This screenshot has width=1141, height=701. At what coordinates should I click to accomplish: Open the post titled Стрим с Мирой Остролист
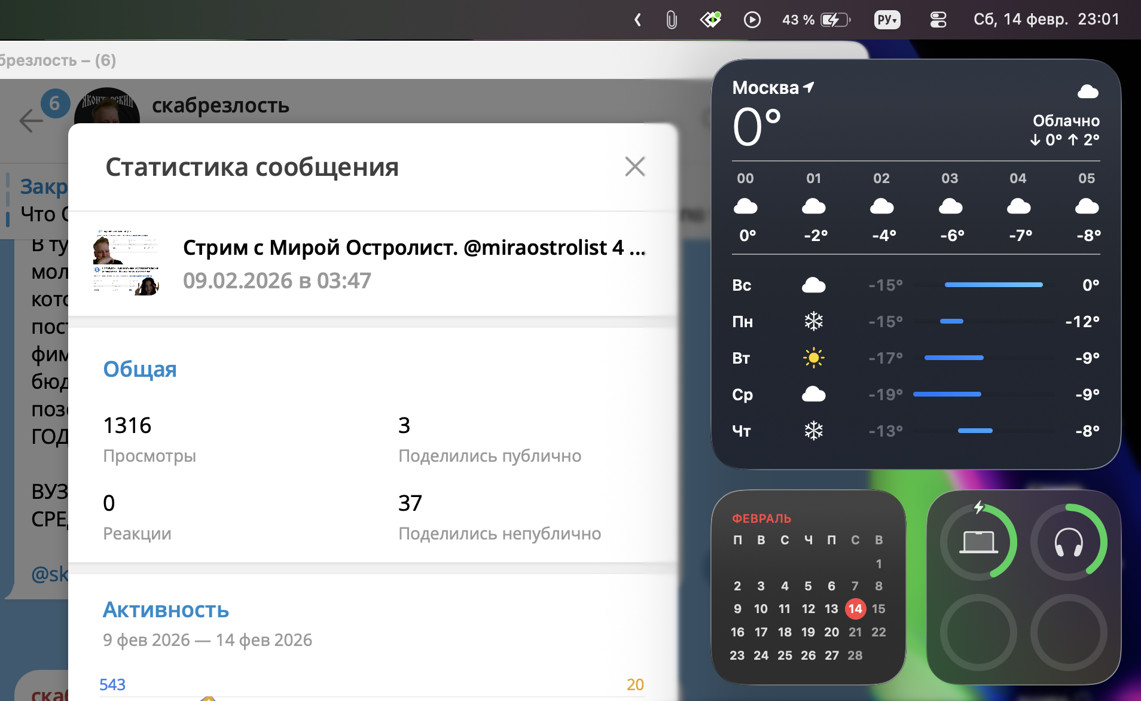(414, 247)
